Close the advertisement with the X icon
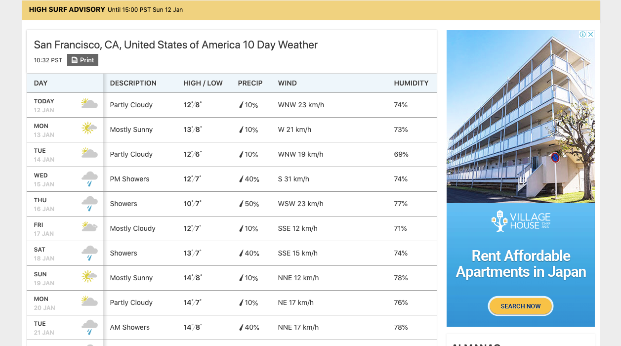 (x=591, y=34)
